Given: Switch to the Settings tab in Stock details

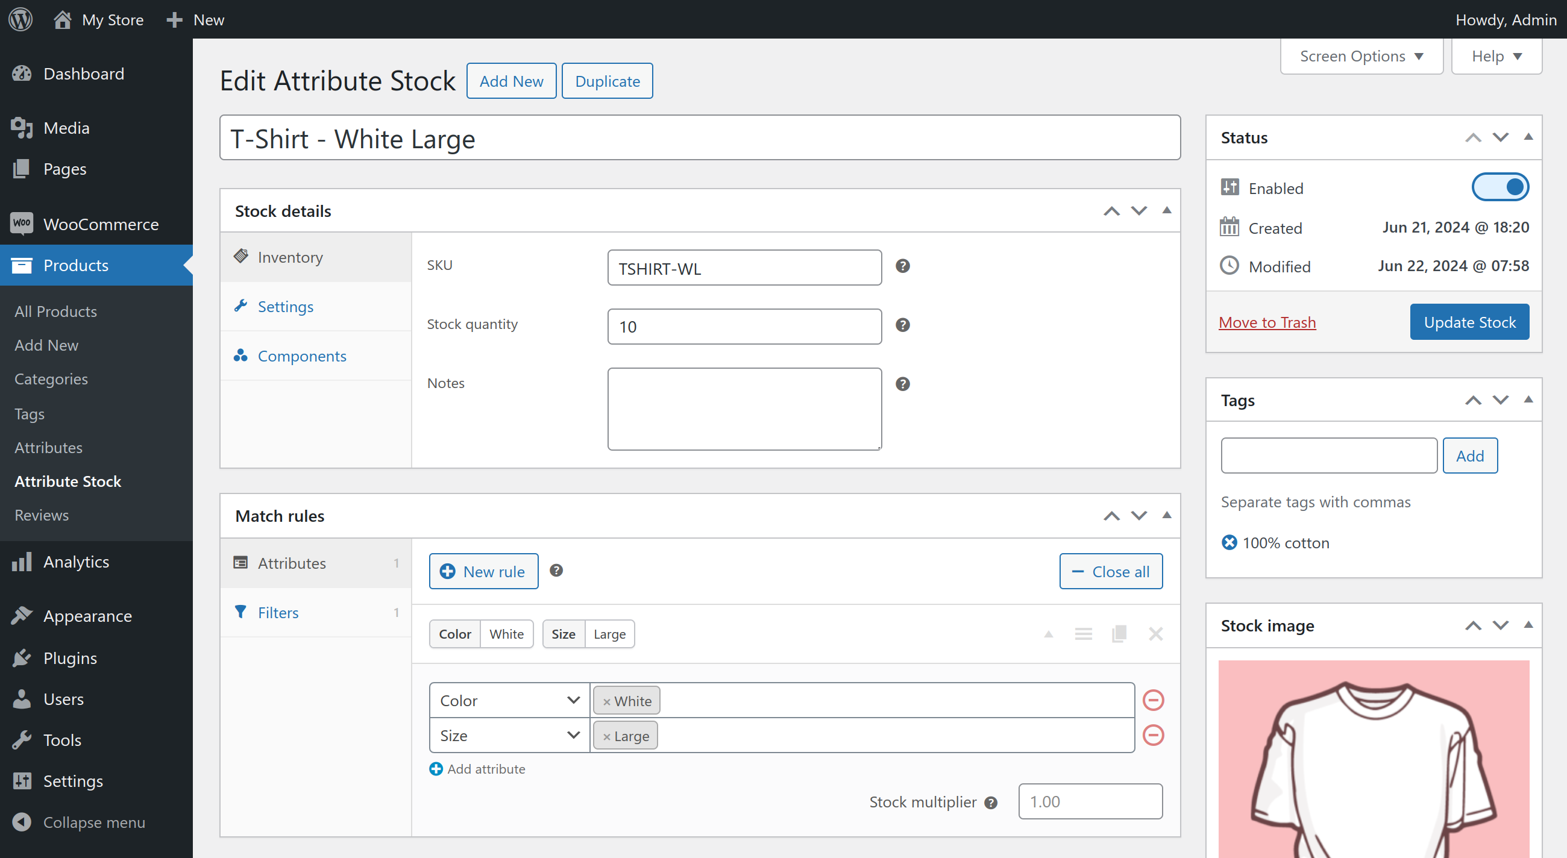Looking at the screenshot, I should (285, 307).
